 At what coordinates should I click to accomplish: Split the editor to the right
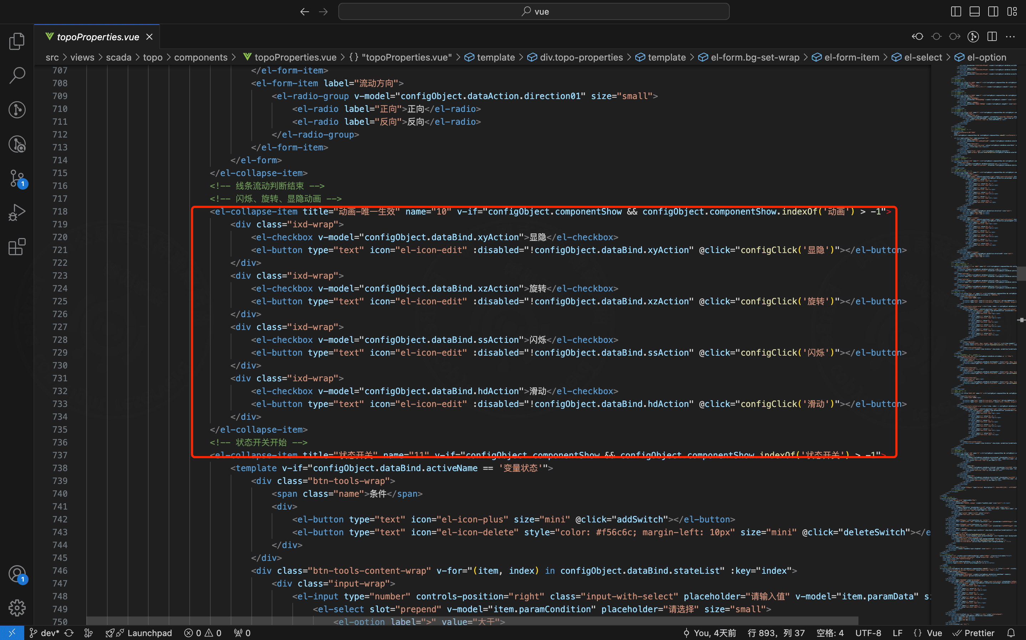(992, 37)
